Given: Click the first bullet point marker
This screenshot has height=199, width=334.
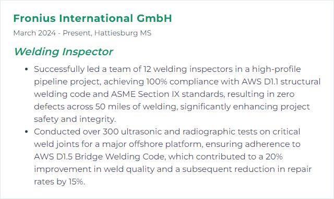Looking at the screenshot, I should [27, 69].
